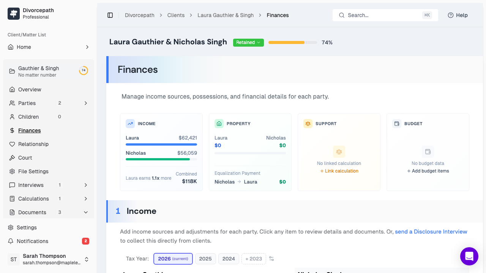Screen dimensions: 486x273
Task: Click the Children person icon
Action: tap(12, 117)
